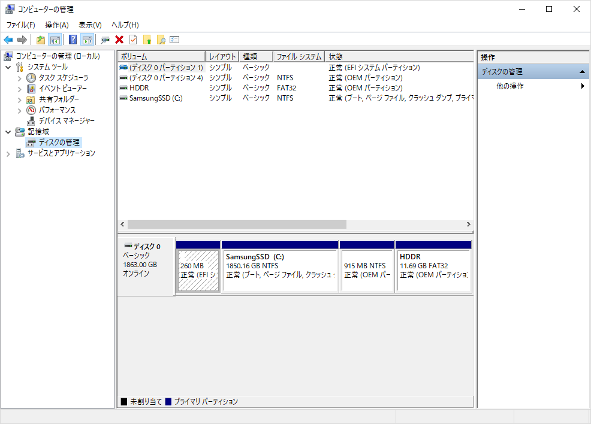Click the checklist settings toolbar icon
The image size is (591, 424).
pyautogui.click(x=174, y=40)
